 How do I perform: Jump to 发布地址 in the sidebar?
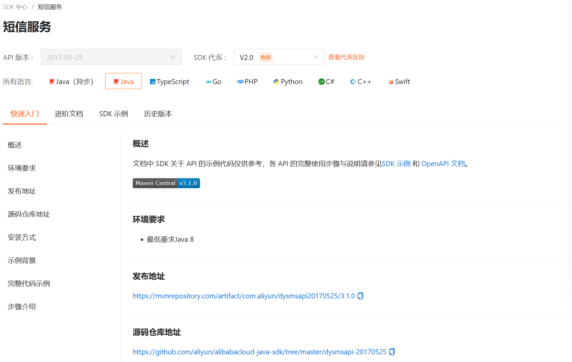(x=22, y=191)
